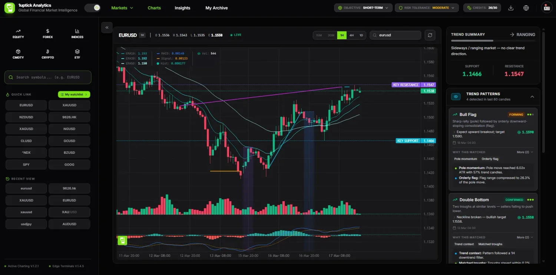This screenshot has width=556, height=275.
Task: Refresh the EURUSD chart
Action: tap(430, 35)
